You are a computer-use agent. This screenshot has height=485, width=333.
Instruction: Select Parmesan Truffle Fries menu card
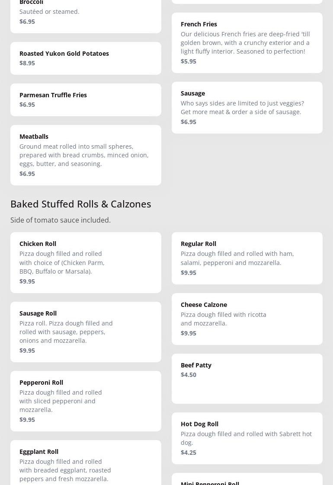(x=86, y=100)
